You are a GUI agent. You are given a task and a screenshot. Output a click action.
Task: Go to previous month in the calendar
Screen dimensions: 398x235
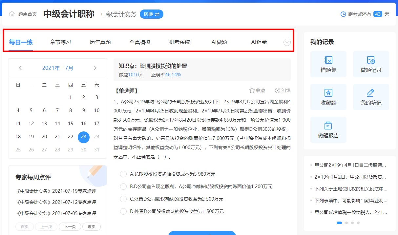click(x=20, y=68)
